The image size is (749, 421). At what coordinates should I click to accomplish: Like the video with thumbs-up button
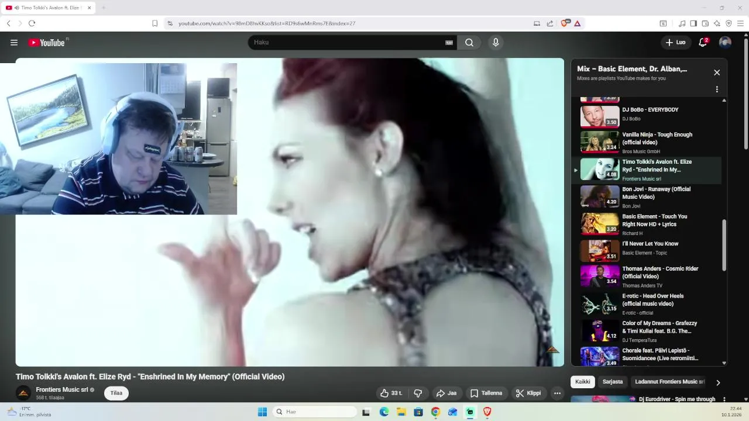tap(391, 393)
